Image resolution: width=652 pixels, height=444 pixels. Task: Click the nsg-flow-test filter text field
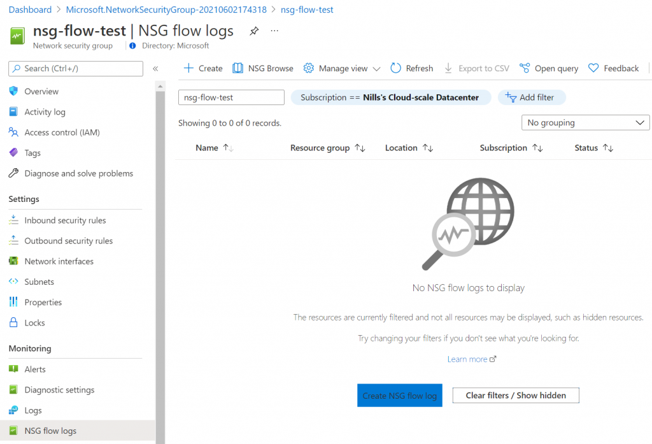click(230, 97)
